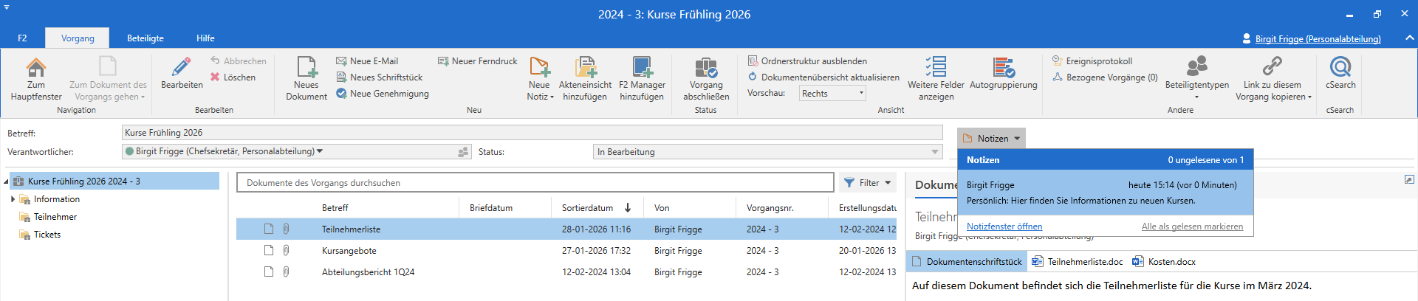Screen dimensions: 1418x301
Task: Go to Zum Hauptfenster home icon
Action: click(x=35, y=68)
